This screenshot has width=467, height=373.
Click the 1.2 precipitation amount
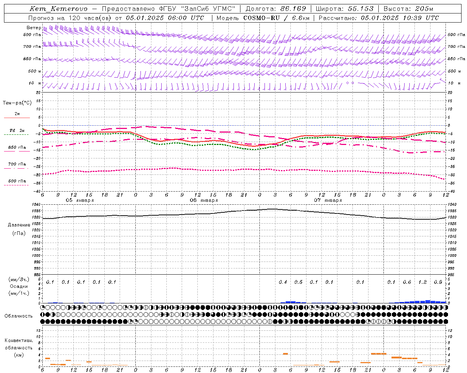point(422,282)
